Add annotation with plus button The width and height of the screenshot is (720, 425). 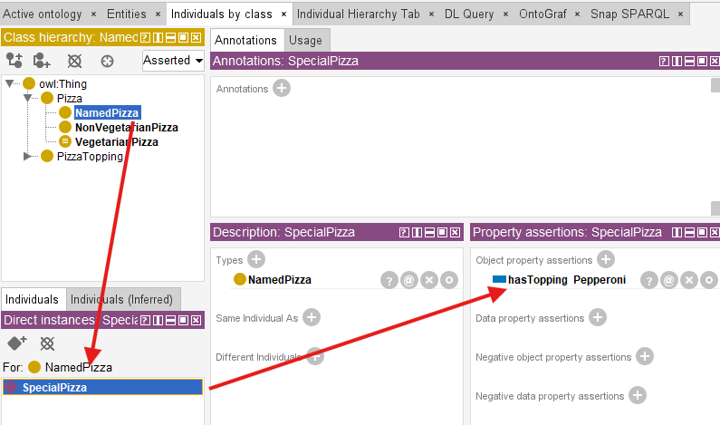[282, 88]
